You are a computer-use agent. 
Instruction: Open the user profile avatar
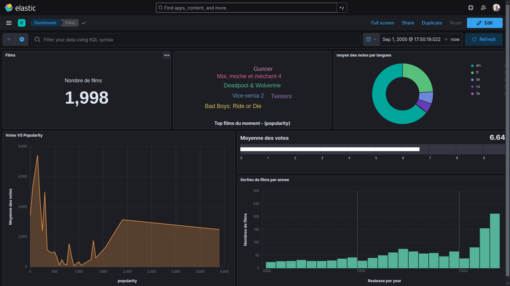pyautogui.click(x=496, y=8)
